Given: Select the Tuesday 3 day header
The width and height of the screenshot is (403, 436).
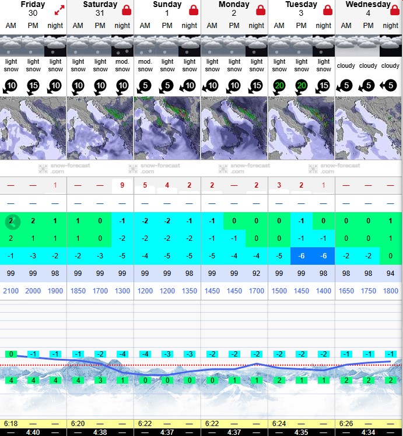Looking at the screenshot, I should (301, 9).
